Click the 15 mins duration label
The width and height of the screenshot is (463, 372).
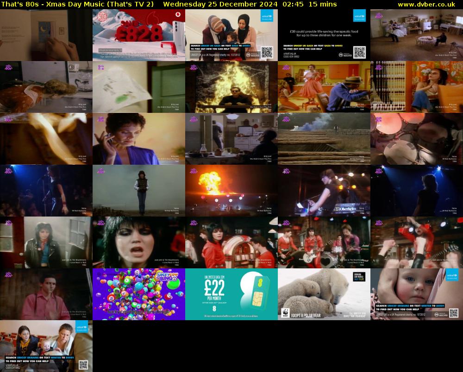coord(322,4)
